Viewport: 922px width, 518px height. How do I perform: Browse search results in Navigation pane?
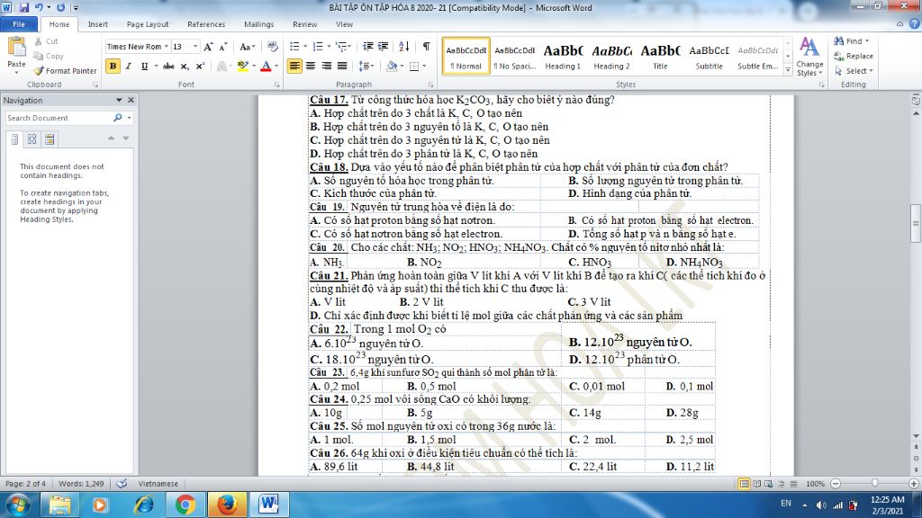[x=50, y=139]
